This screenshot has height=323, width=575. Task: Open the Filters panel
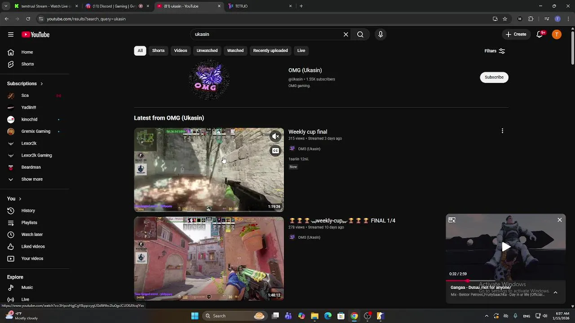(x=495, y=51)
